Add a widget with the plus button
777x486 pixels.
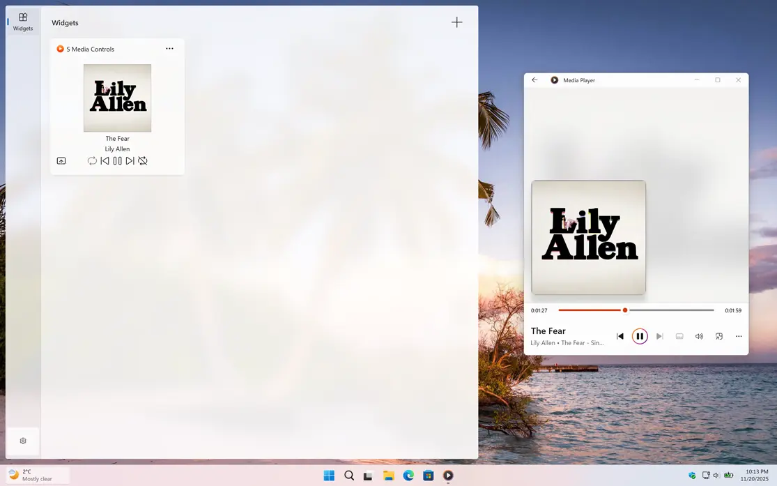[456, 22]
